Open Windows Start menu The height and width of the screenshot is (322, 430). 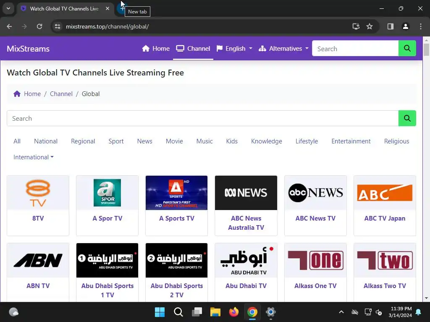point(160,312)
